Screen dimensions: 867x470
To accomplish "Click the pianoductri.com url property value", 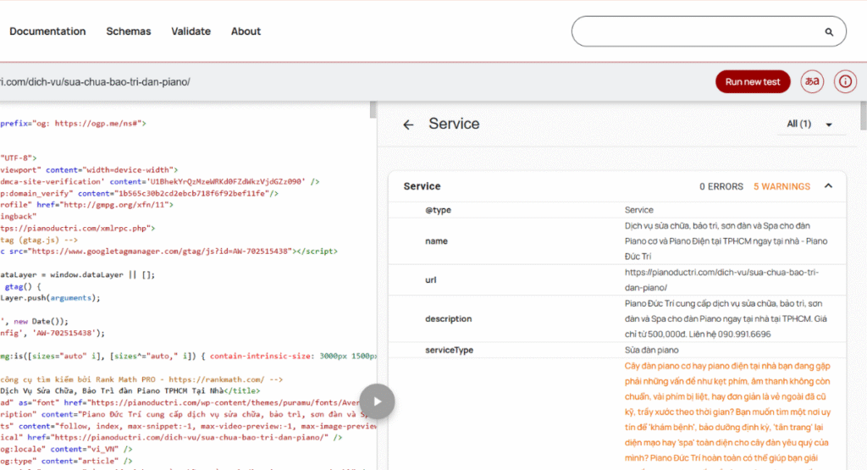I will (x=722, y=279).
